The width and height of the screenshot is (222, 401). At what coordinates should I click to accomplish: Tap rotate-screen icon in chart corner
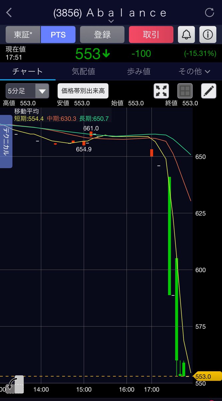point(15,384)
